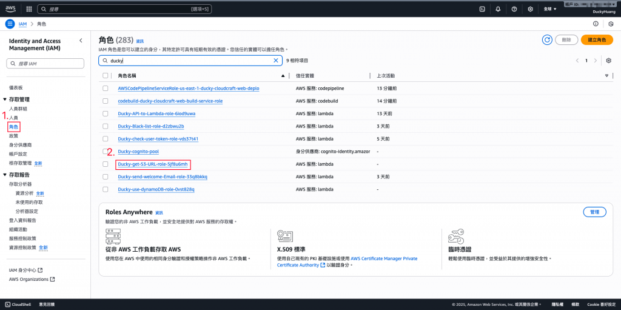The height and width of the screenshot is (310, 621).
Task: Open 登入資料報告 in the sidebar
Action: pos(22,220)
